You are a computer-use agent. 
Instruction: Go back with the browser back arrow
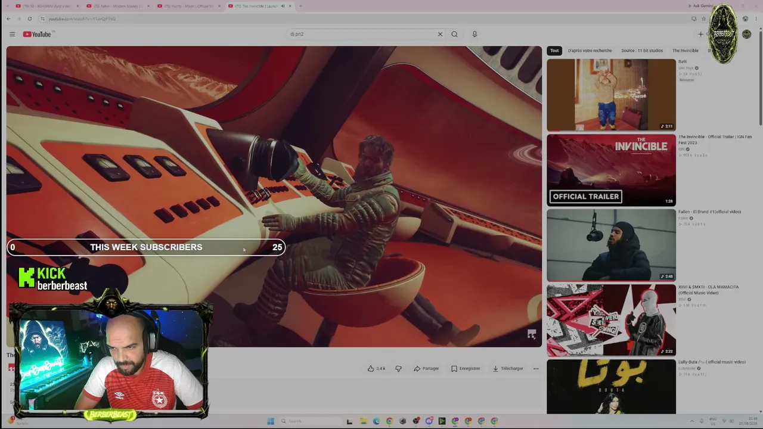point(8,18)
